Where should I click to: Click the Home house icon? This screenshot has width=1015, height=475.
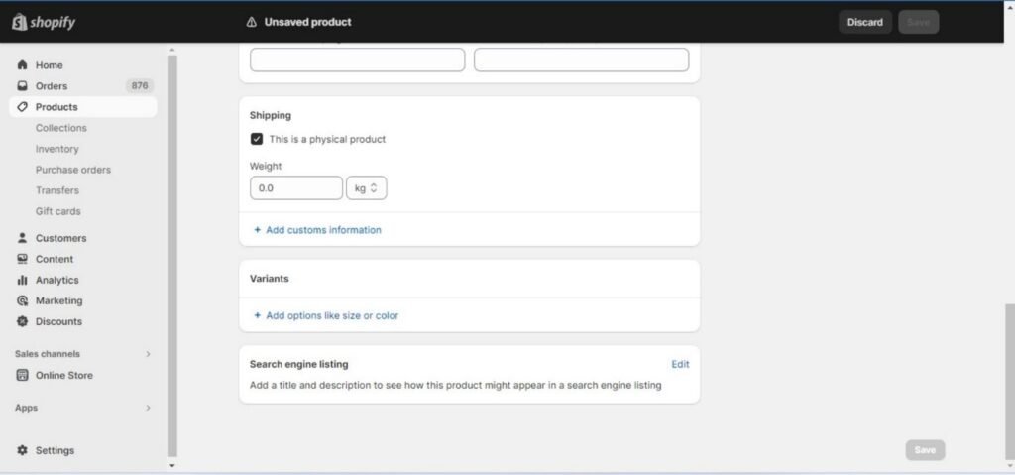click(x=22, y=65)
